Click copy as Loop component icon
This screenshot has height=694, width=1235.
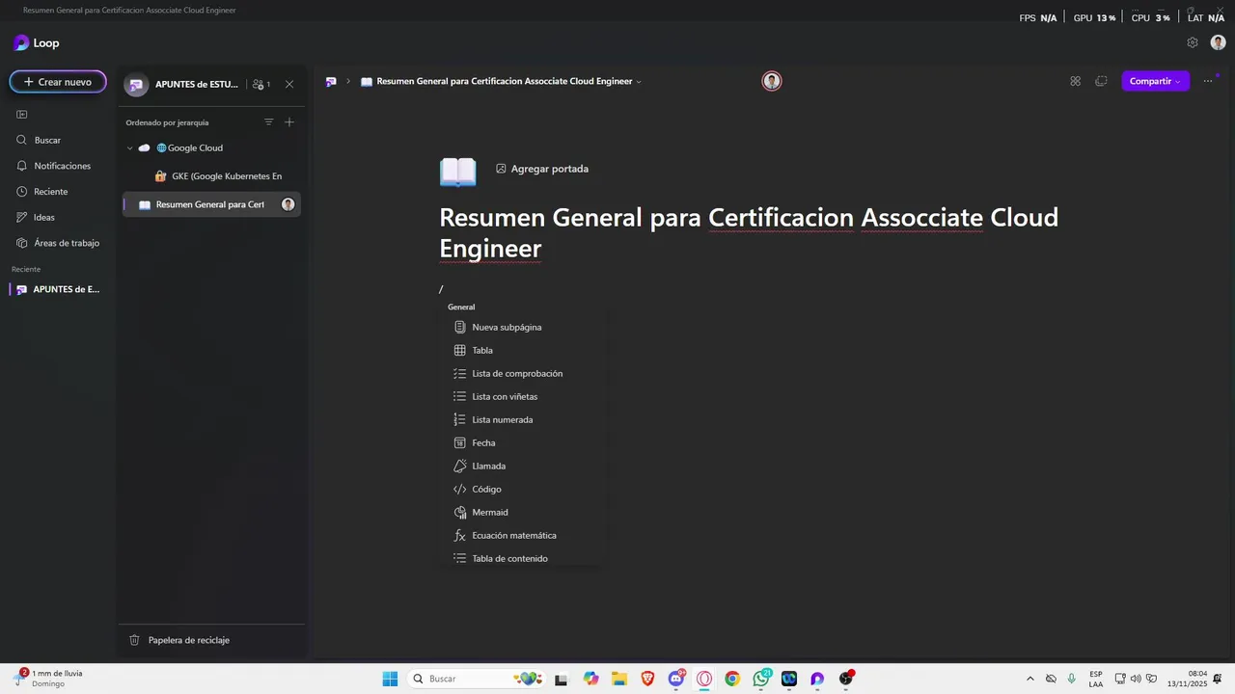coord(1101,81)
